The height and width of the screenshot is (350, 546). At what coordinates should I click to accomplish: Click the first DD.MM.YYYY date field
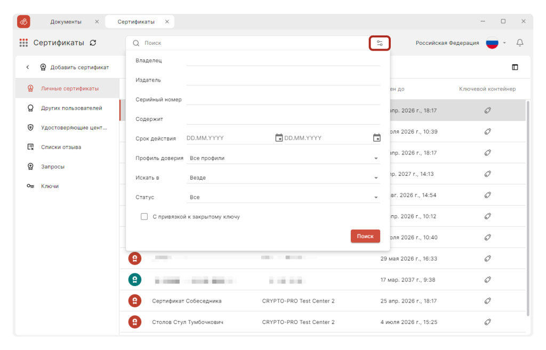[230, 138]
